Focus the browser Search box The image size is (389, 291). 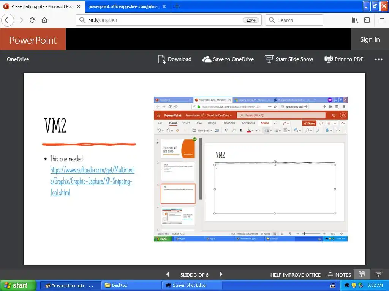(x=294, y=20)
